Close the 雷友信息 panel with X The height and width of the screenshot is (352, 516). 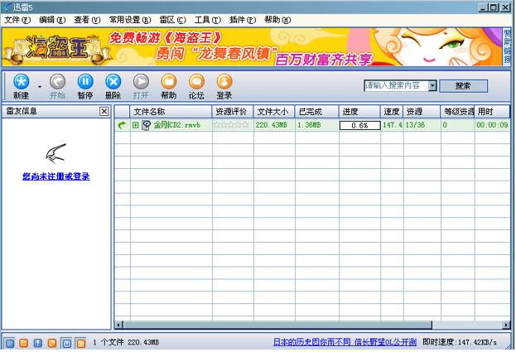tap(104, 112)
